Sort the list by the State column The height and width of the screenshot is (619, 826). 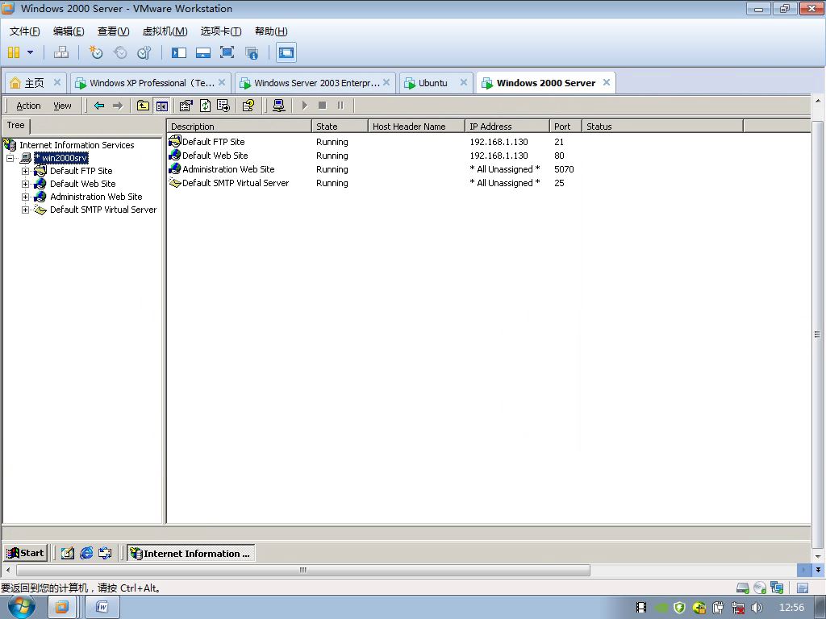coord(340,127)
